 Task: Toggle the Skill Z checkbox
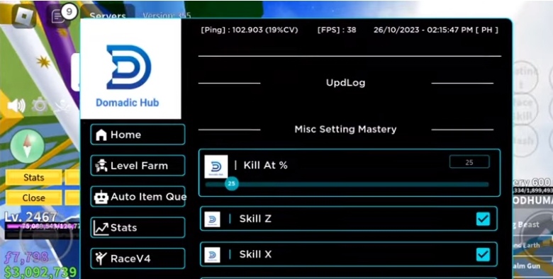coord(483,219)
